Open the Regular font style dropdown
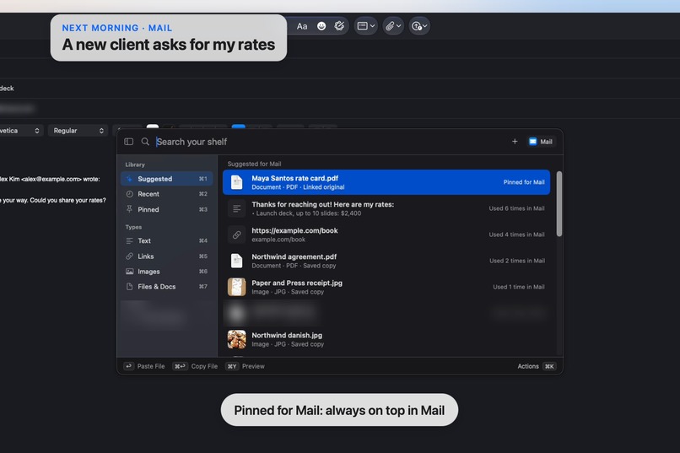 coord(78,131)
